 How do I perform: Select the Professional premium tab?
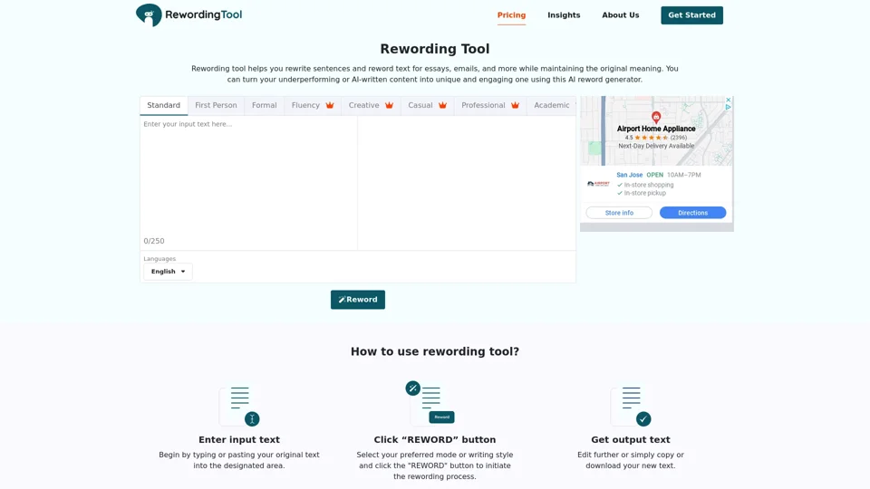(490, 105)
